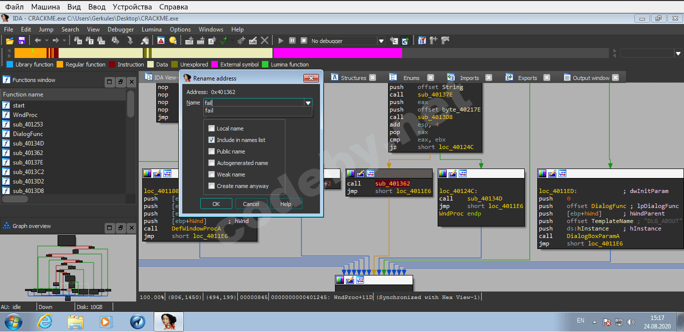684x332 pixels.
Task: Expand the Name field history dropdown
Action: [308, 102]
